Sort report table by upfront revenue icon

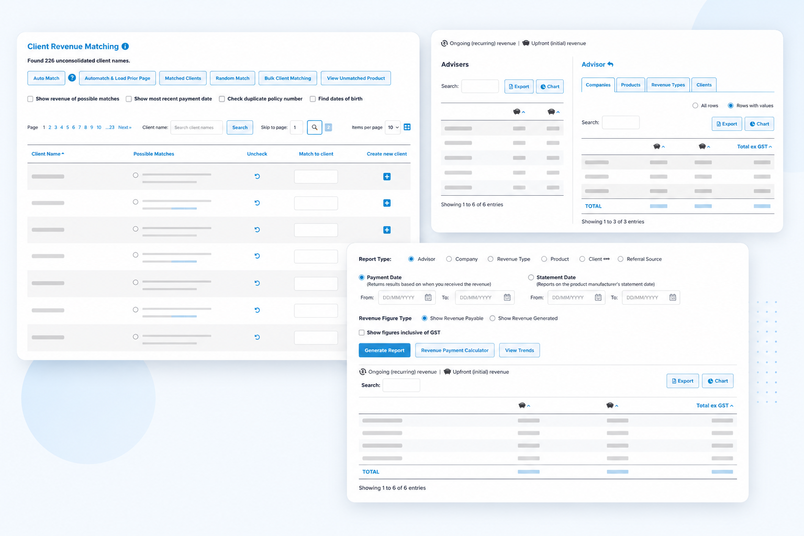(612, 406)
